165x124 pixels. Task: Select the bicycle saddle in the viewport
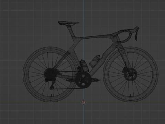click(68, 23)
